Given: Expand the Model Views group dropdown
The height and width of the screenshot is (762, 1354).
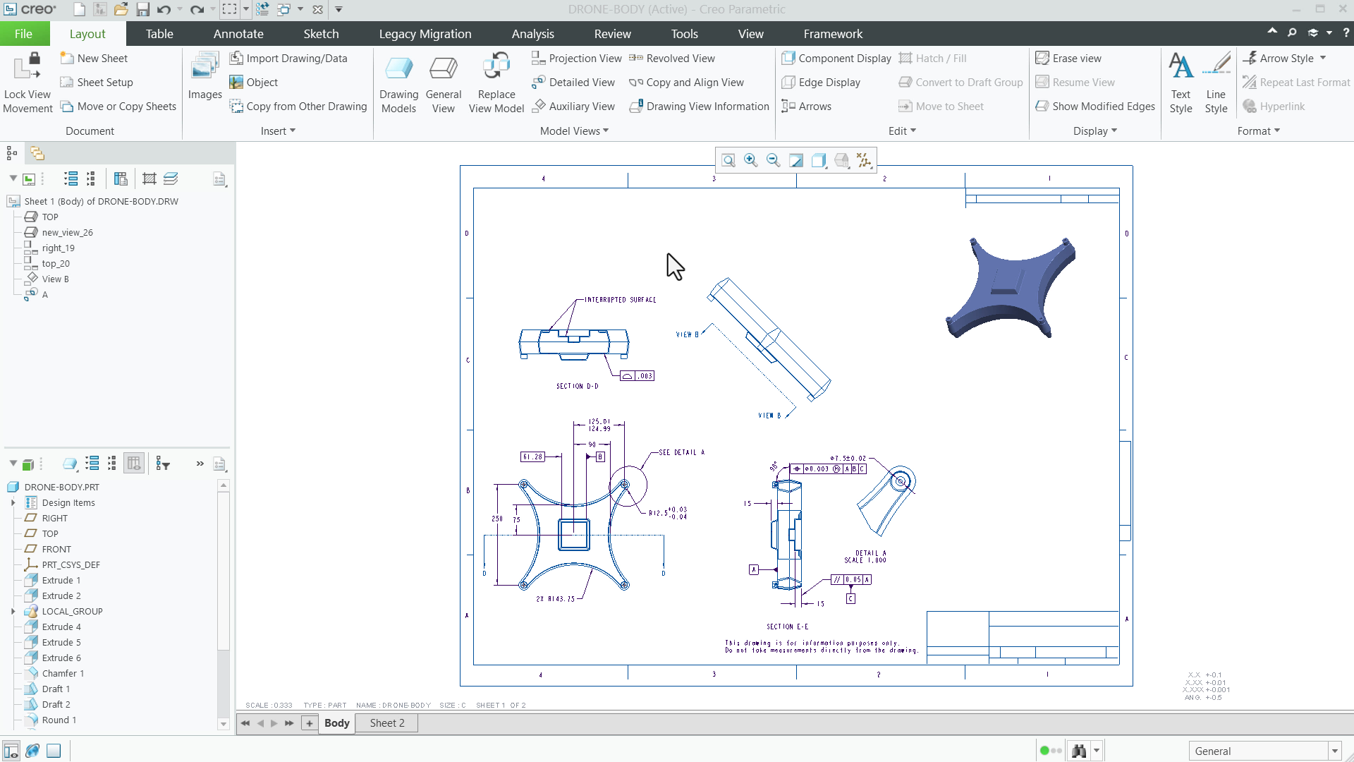Looking at the screenshot, I should (x=574, y=131).
